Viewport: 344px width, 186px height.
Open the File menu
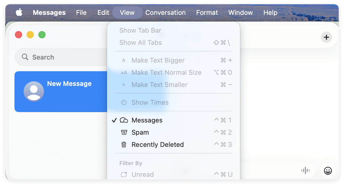click(x=81, y=12)
